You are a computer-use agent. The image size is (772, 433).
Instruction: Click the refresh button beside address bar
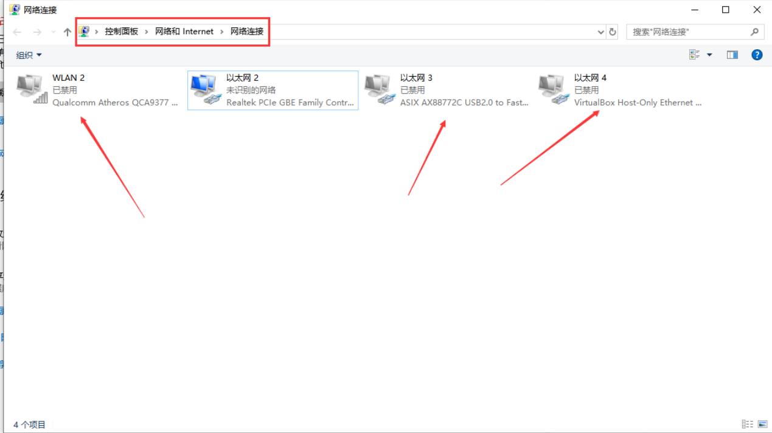click(613, 32)
